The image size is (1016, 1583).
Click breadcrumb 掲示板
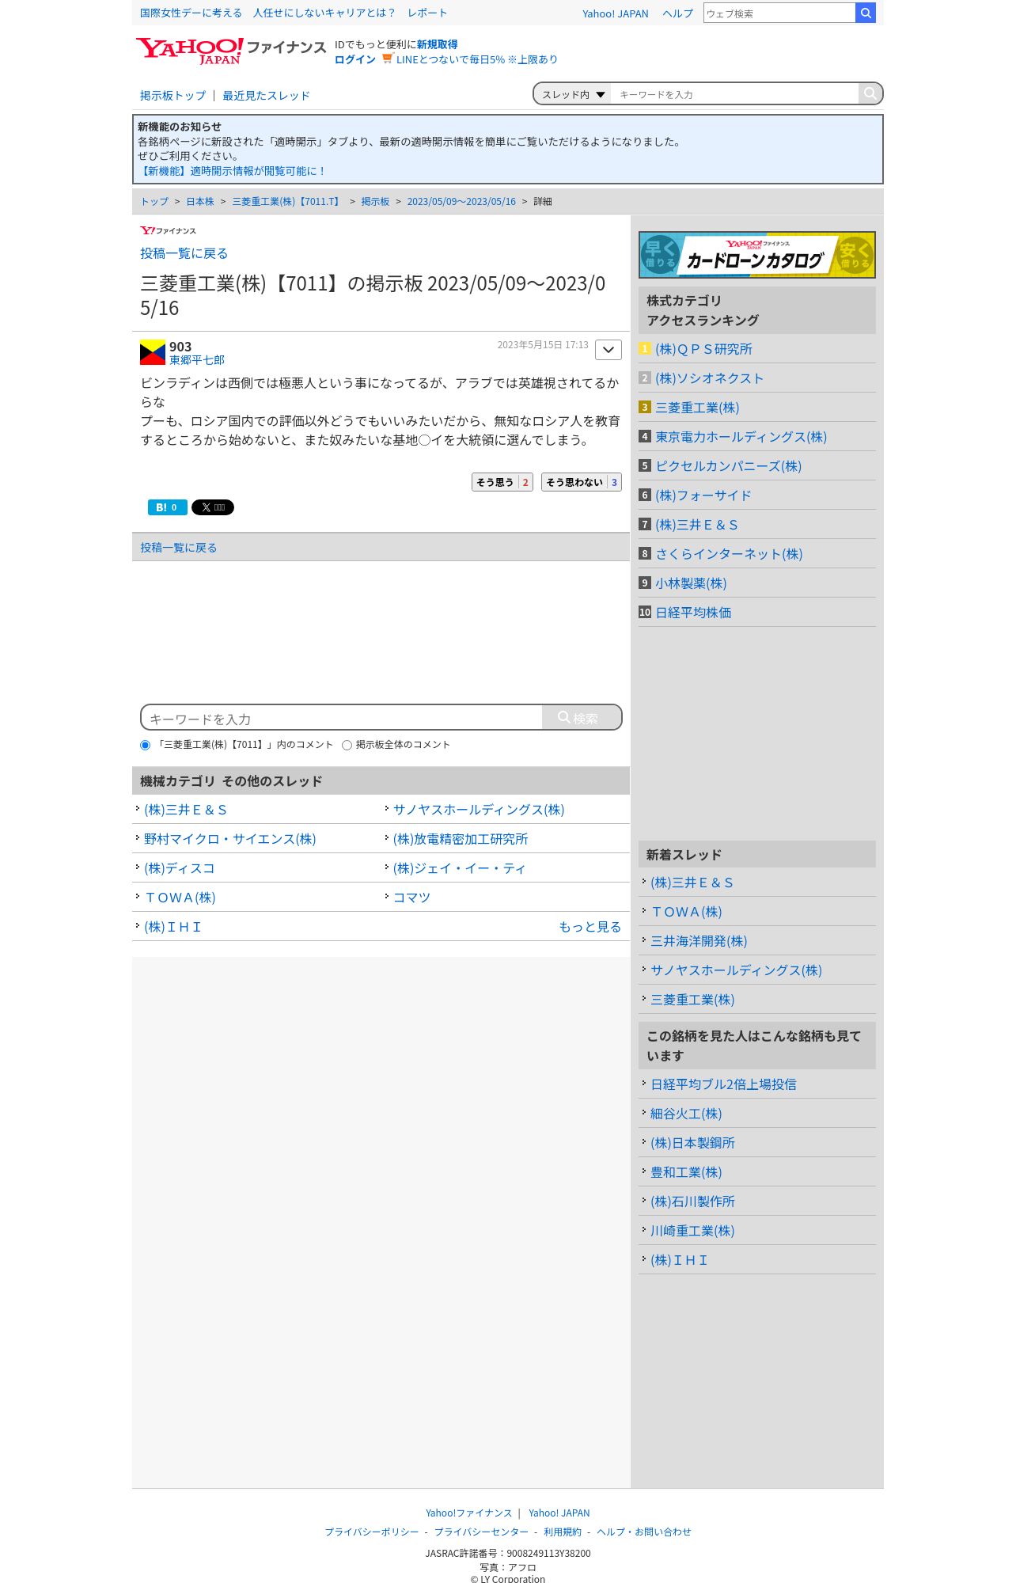coord(375,202)
